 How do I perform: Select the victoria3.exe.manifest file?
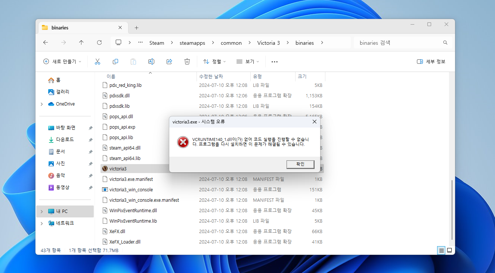point(212,179)
